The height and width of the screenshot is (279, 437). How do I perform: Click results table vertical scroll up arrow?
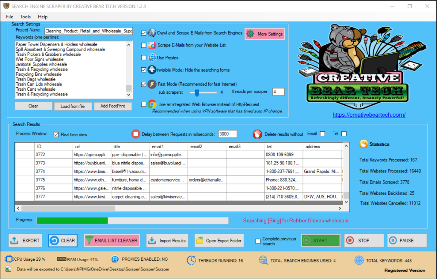pos(346,146)
